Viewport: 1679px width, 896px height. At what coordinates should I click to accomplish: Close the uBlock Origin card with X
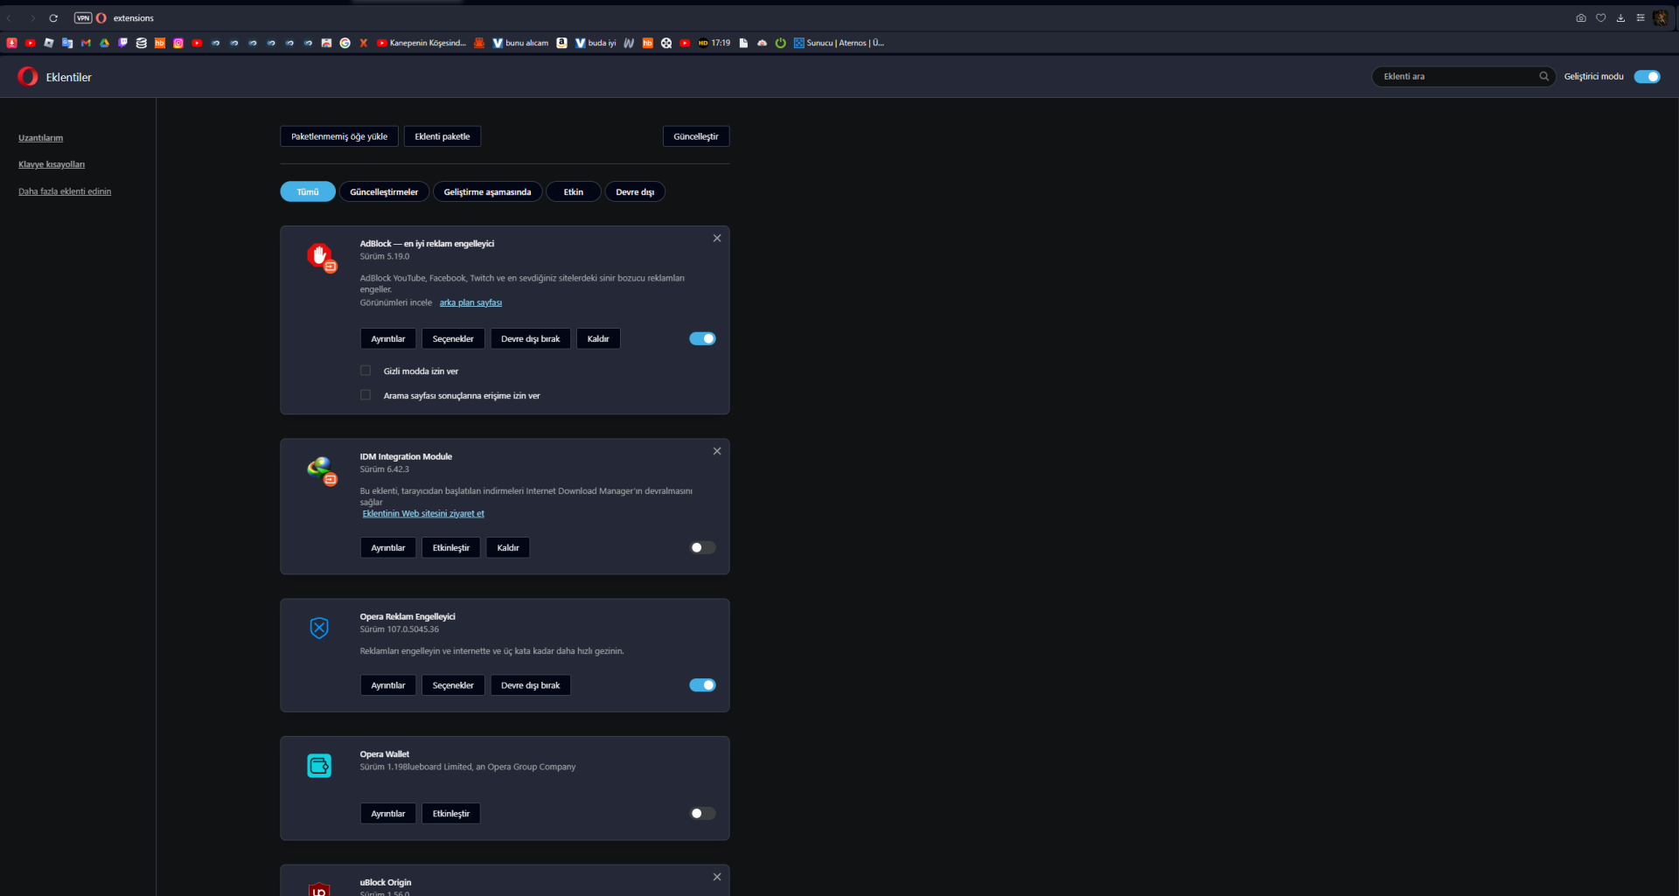[x=717, y=877]
